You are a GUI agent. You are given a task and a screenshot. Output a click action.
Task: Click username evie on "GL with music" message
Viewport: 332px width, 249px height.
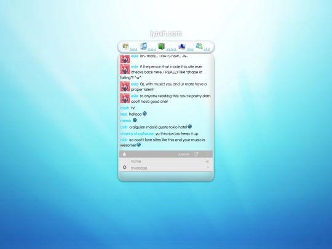point(135,84)
